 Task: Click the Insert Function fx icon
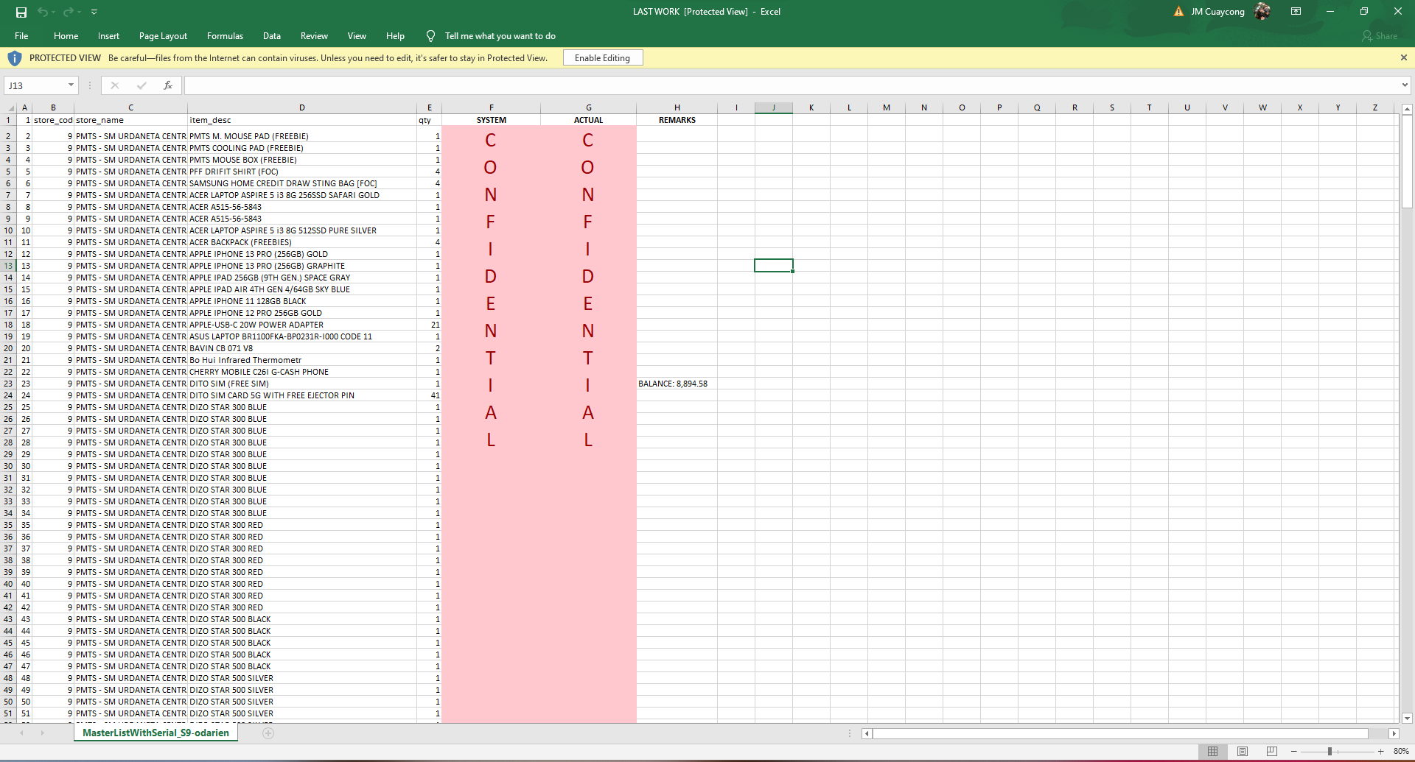click(x=168, y=85)
